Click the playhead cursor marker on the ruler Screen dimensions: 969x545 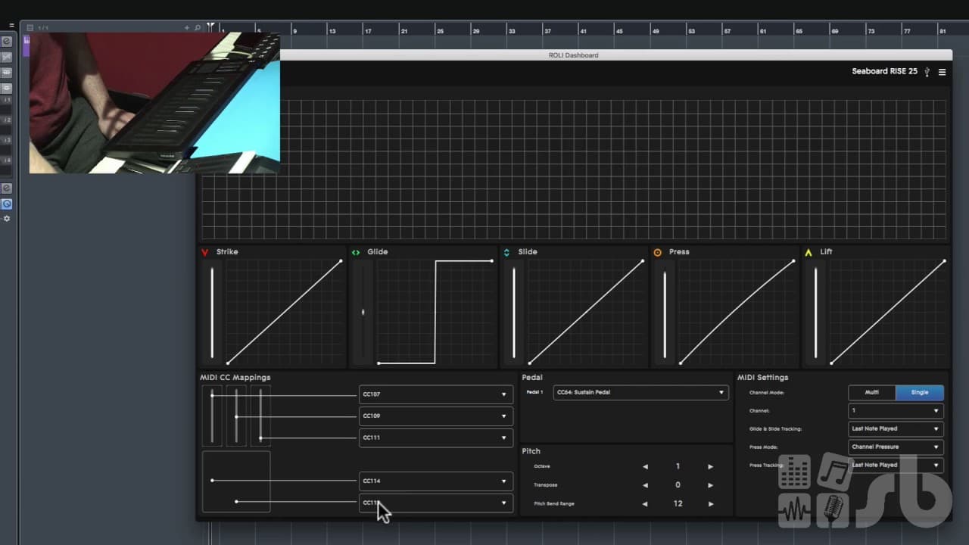[210, 28]
